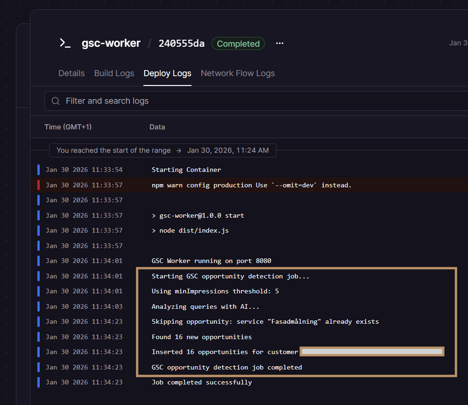Click the red severity marker on npm warn row
This screenshot has height=405, width=468.
(x=38, y=185)
